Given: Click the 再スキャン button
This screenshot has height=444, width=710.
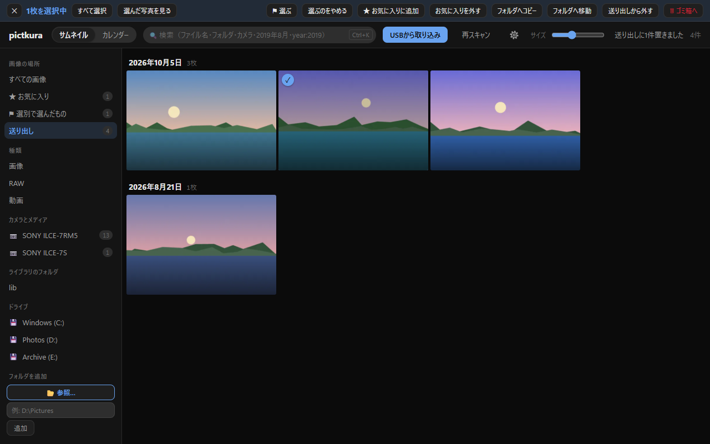Looking at the screenshot, I should [476, 35].
